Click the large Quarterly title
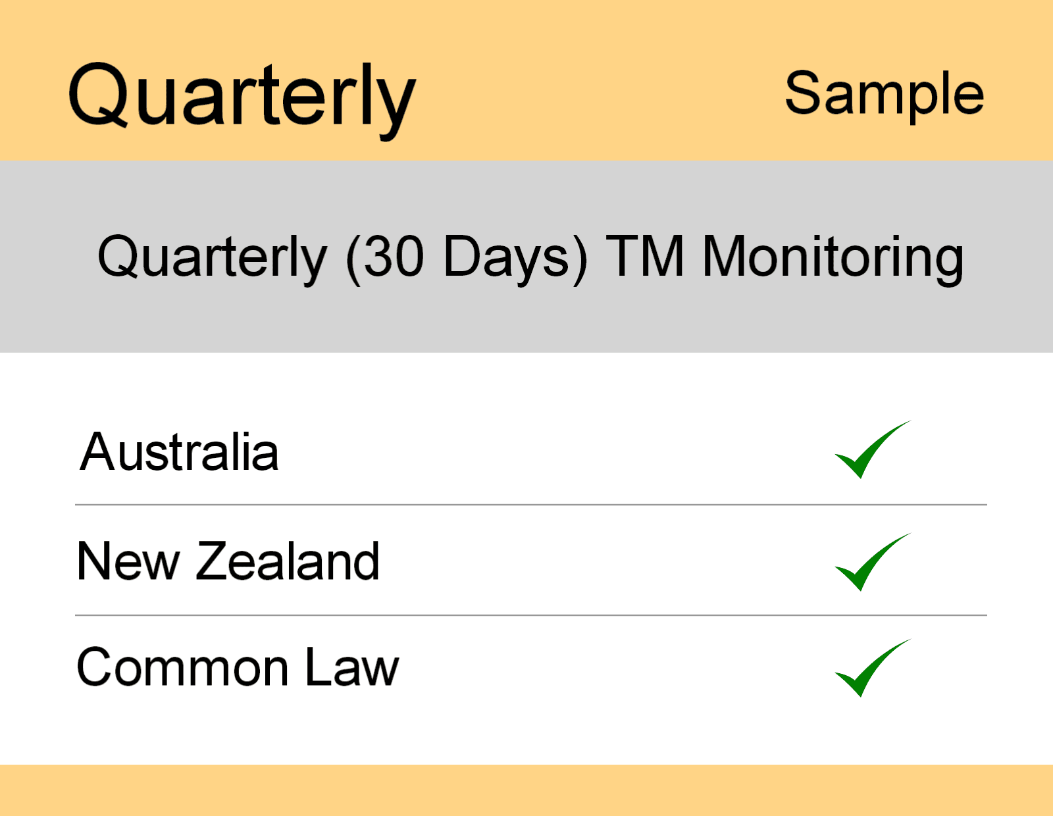The image size is (1053, 816). [242, 97]
